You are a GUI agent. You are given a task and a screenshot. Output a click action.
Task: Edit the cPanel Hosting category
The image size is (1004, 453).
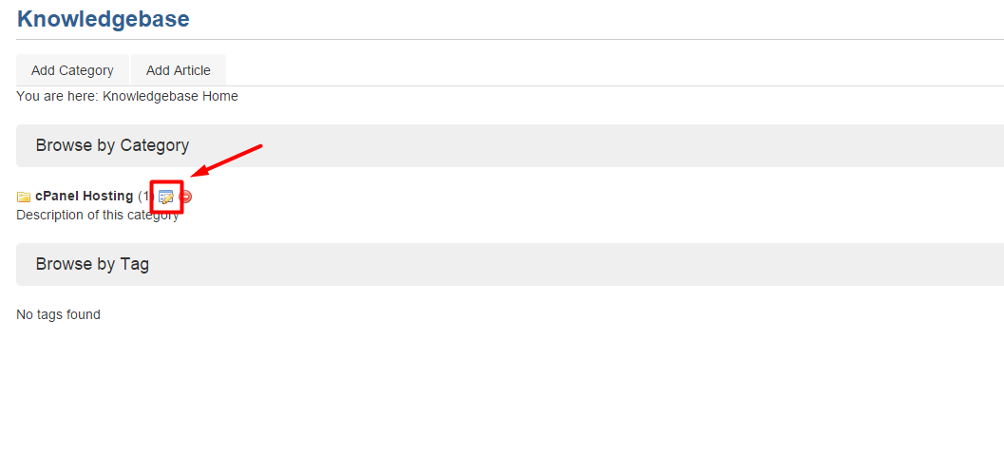pyautogui.click(x=166, y=197)
